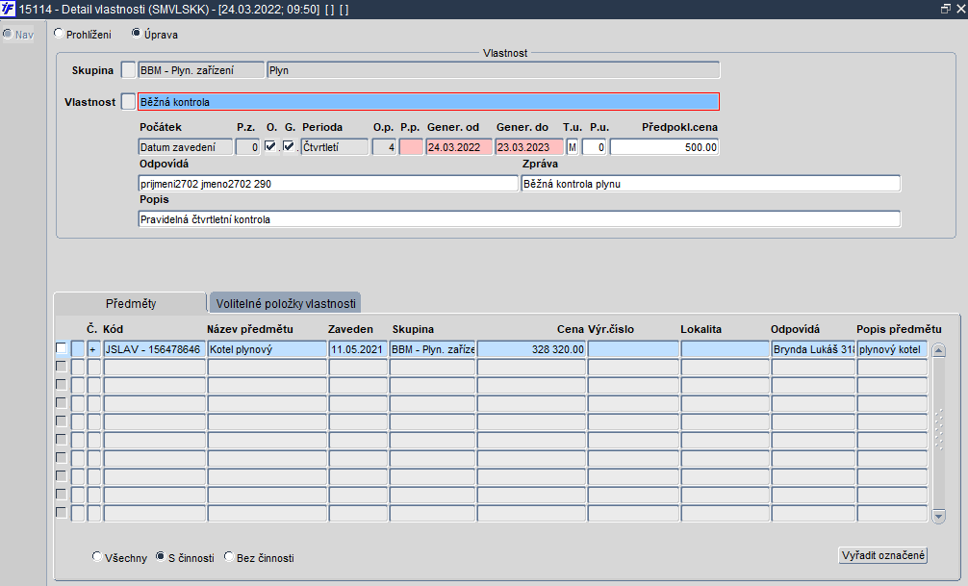Click the P.z. value field
The image size is (968, 586).
[247, 147]
